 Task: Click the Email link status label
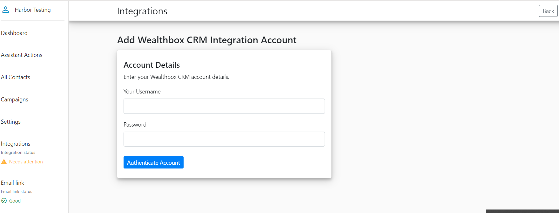pyautogui.click(x=17, y=192)
